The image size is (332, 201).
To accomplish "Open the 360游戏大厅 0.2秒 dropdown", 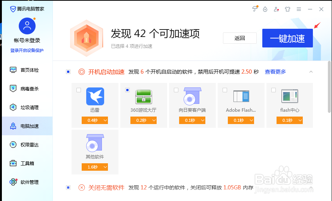I will point(144,120).
